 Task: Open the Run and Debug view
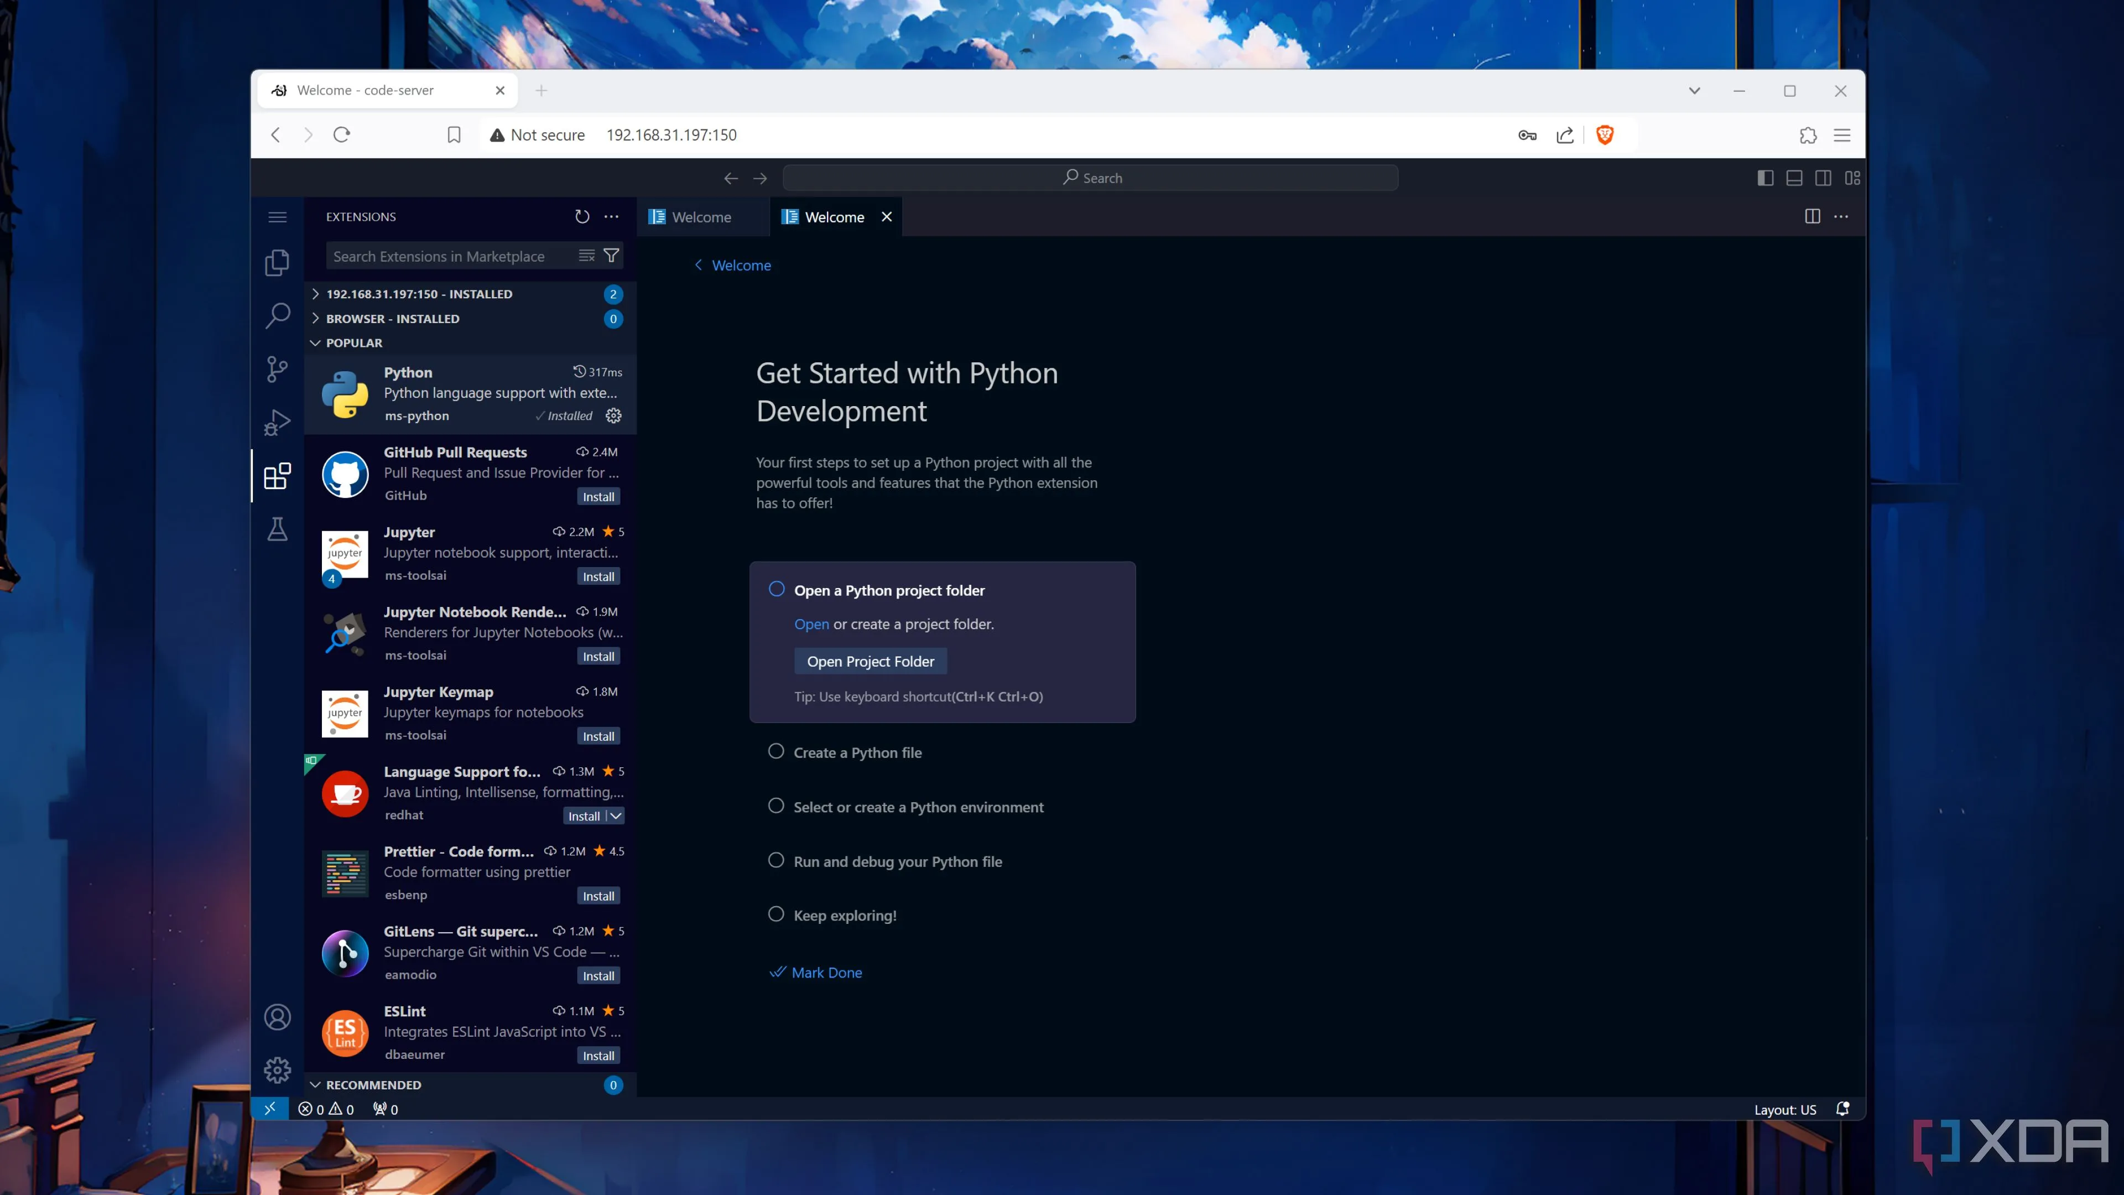pos(277,422)
